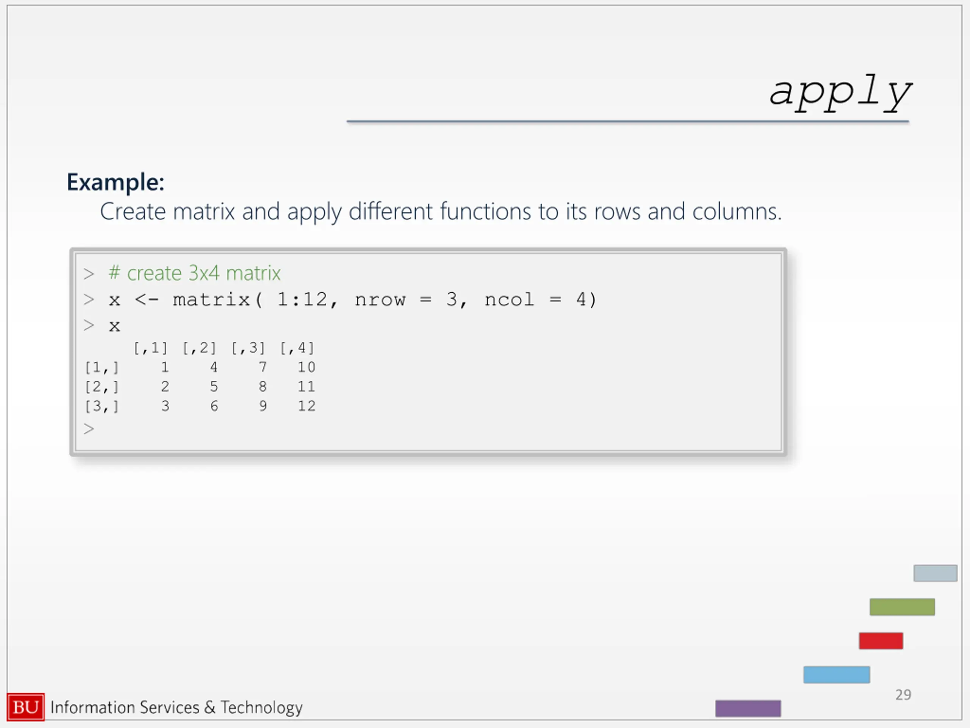
Task: Click the page number 29
Action: 903,695
